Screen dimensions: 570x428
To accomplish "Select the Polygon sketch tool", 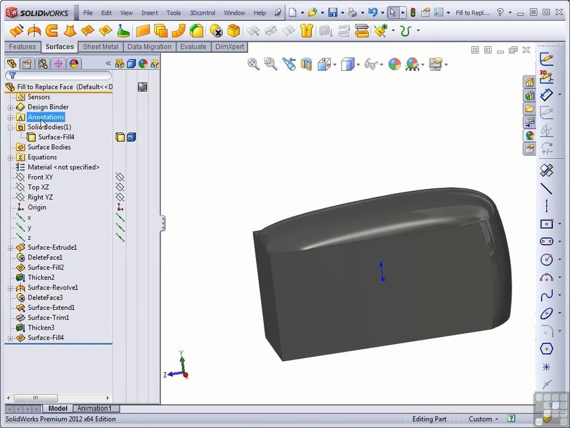I will tap(546, 349).
